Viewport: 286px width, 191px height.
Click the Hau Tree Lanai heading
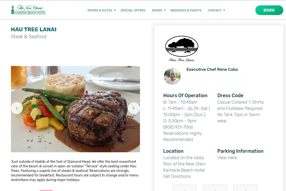[34, 29]
